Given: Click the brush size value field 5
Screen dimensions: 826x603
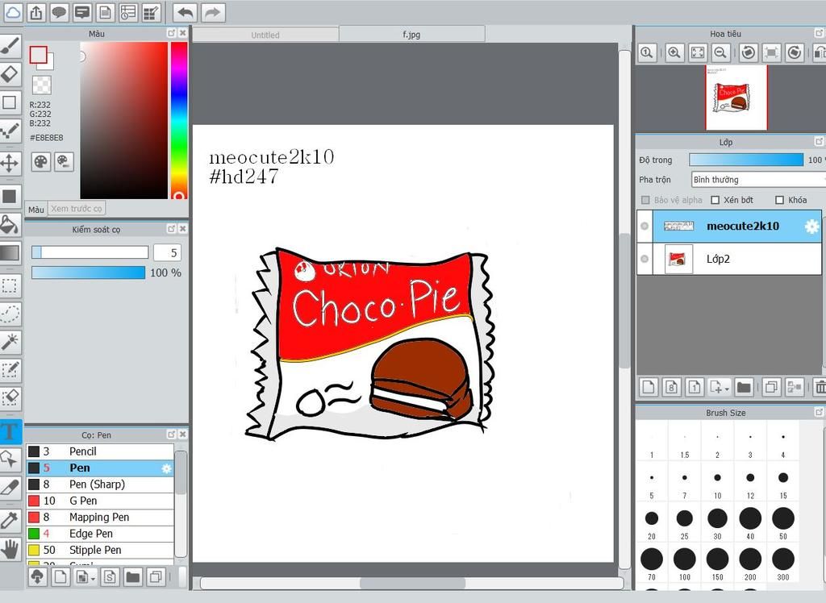Looking at the screenshot, I should coord(168,253).
